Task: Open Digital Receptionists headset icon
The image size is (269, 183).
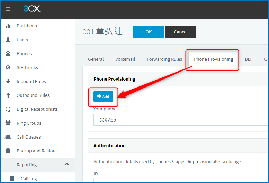Action: point(8,109)
